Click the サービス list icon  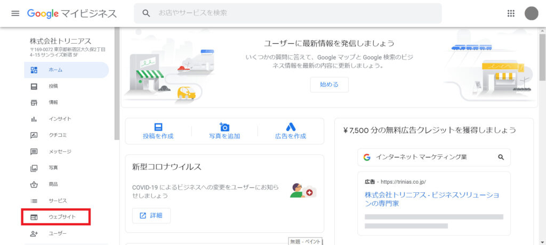(34, 201)
